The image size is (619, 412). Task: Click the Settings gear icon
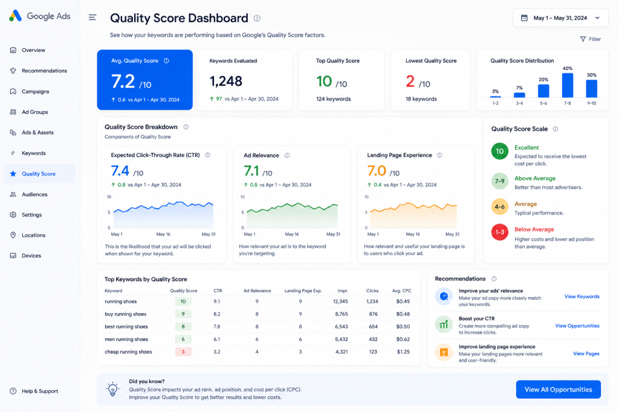13,215
